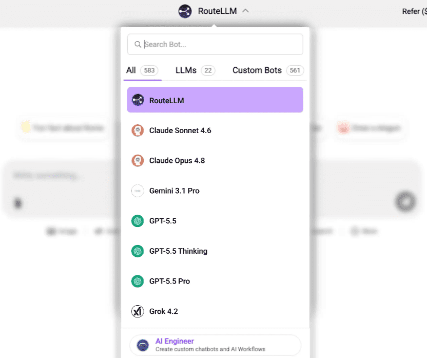Choose Claude Opus 4.8 model
This screenshot has height=358, width=427.
point(215,161)
